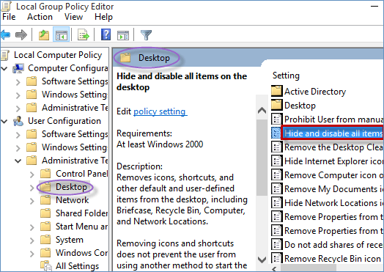384x272 pixels.
Task: Toggle the Show/Hide Console Tree icon
Action: [62, 34]
